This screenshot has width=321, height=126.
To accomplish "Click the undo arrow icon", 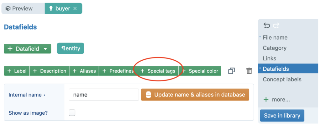I will click(x=266, y=26).
